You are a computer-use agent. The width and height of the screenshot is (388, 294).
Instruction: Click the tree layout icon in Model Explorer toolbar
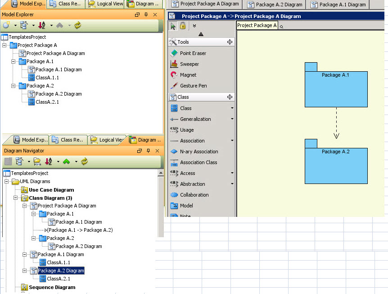[x=24, y=25]
